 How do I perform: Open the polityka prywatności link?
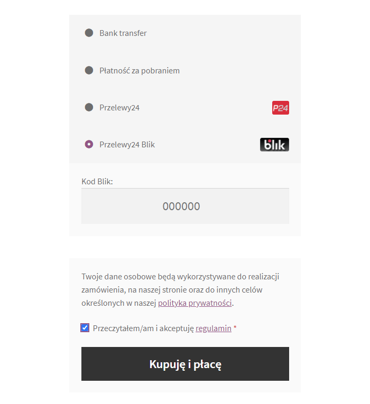click(x=195, y=303)
